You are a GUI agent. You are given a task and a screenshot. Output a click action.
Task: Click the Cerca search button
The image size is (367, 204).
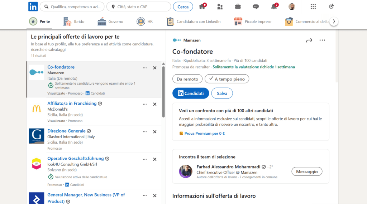[x=183, y=6]
